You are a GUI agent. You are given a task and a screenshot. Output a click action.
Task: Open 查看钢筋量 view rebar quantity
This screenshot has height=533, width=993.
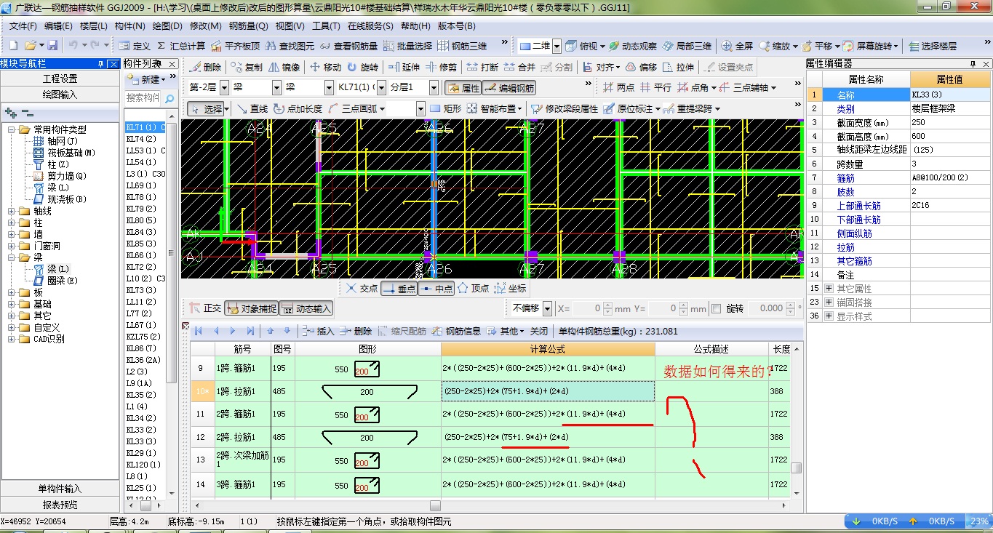coord(348,46)
